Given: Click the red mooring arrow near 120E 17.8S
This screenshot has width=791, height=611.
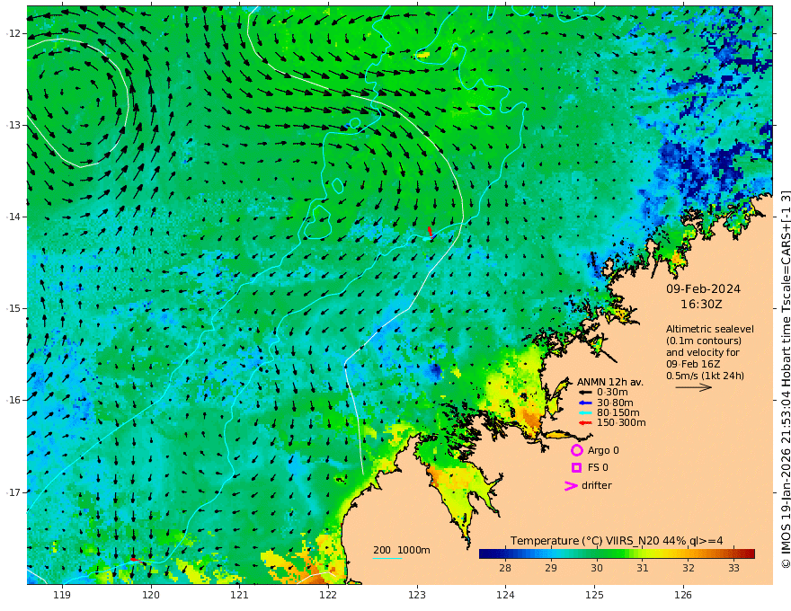Looking at the screenshot, I should click(x=137, y=560).
